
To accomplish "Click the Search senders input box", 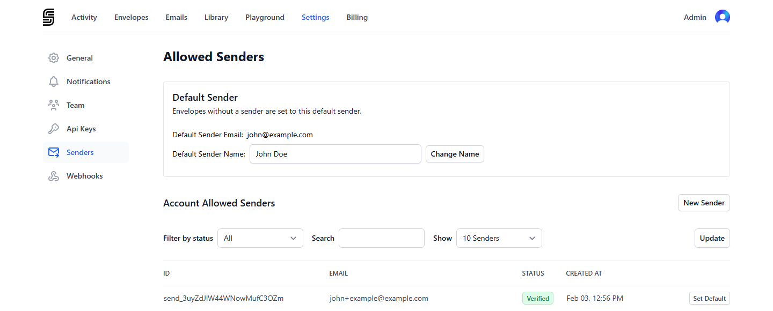I will 382,238.
